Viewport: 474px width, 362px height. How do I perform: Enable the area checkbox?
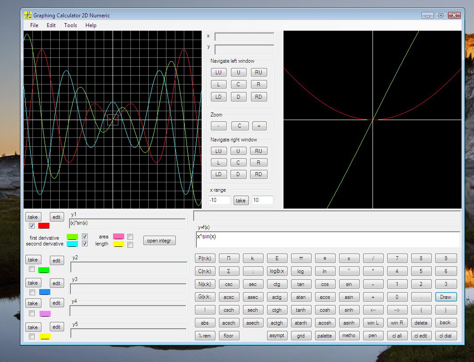[x=130, y=237]
